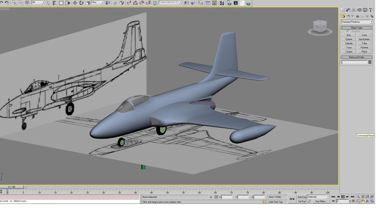Open the Material Editor
The width and height of the screenshot is (379, 213).
[x=222, y=3]
